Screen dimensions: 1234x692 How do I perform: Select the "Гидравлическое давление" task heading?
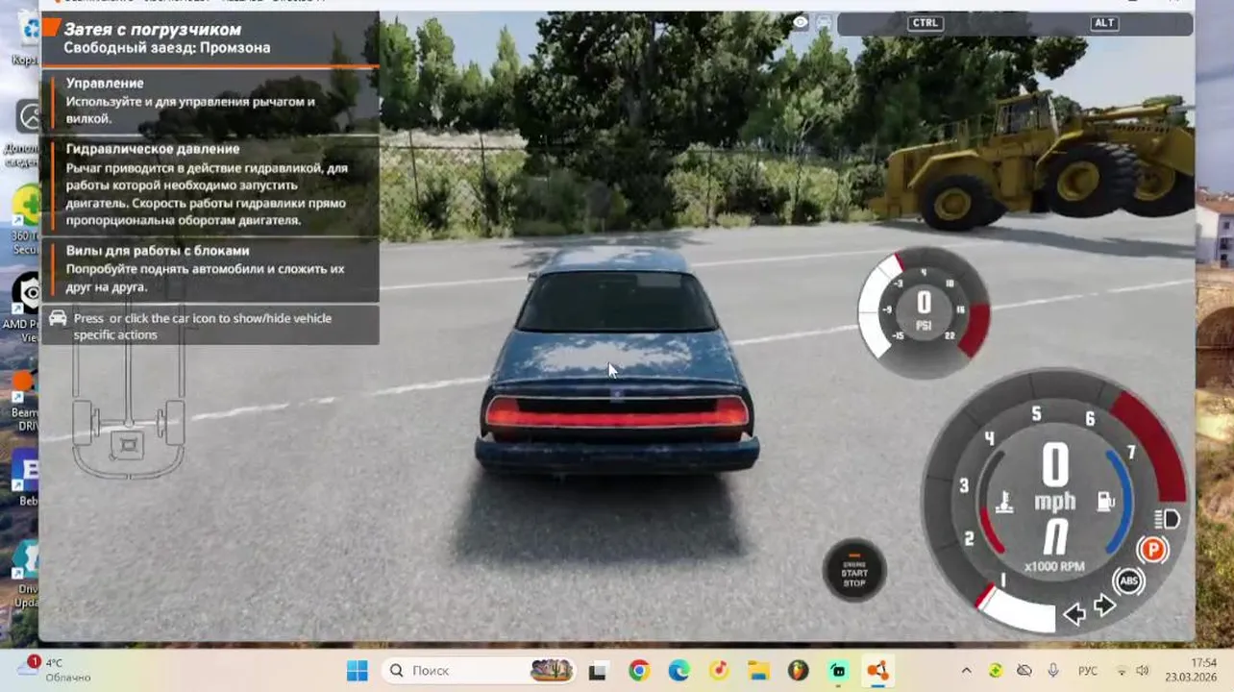pyautogui.click(x=153, y=149)
